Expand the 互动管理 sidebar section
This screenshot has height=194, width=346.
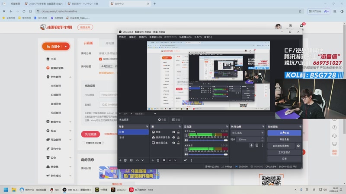pos(70,140)
